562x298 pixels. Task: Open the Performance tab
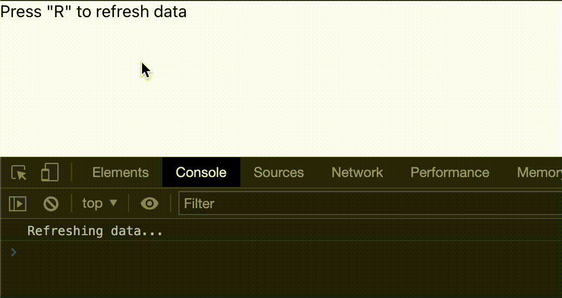[450, 172]
